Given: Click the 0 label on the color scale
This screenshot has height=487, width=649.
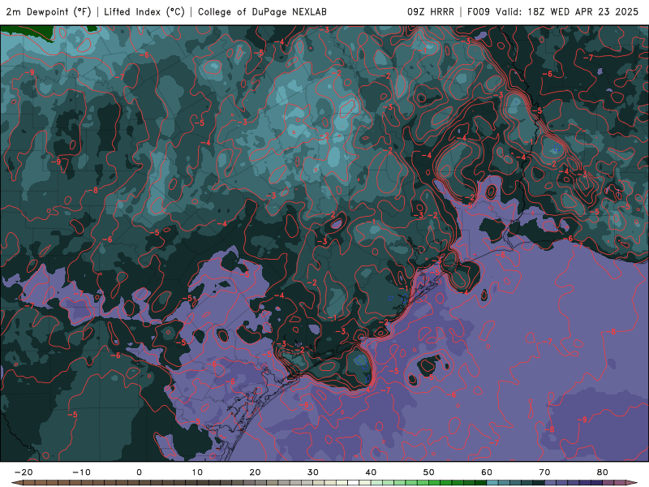Looking at the screenshot, I should click(139, 472).
